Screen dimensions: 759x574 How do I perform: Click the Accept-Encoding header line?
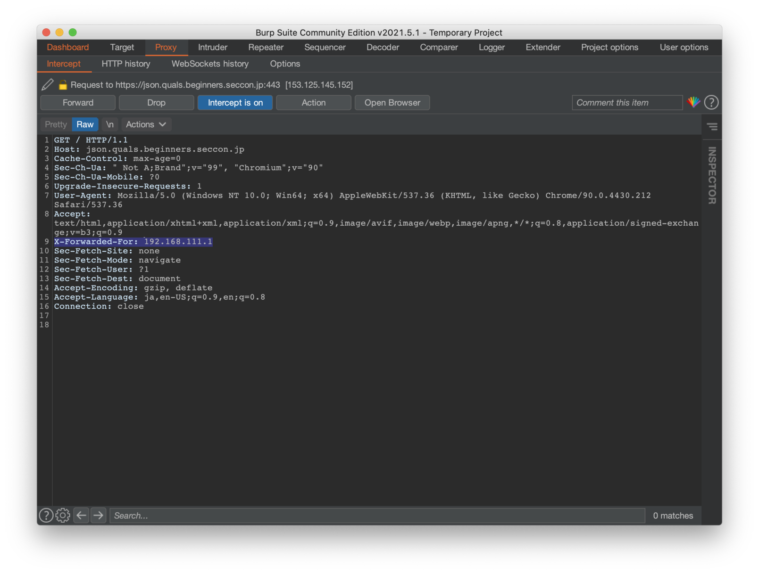click(133, 288)
